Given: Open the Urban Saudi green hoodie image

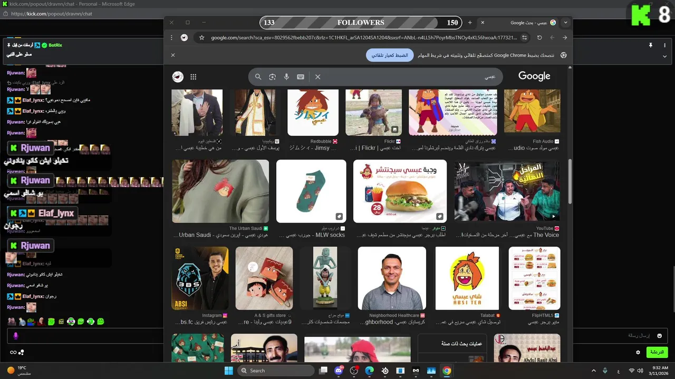Looking at the screenshot, I should (220, 191).
